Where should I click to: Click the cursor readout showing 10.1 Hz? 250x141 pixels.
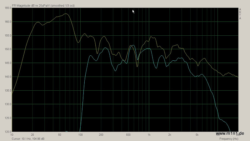28,138
